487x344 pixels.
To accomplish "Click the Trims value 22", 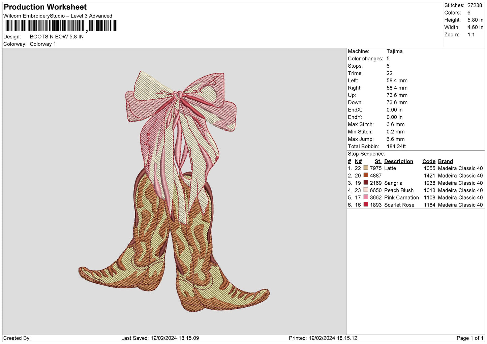I will tap(389, 73).
